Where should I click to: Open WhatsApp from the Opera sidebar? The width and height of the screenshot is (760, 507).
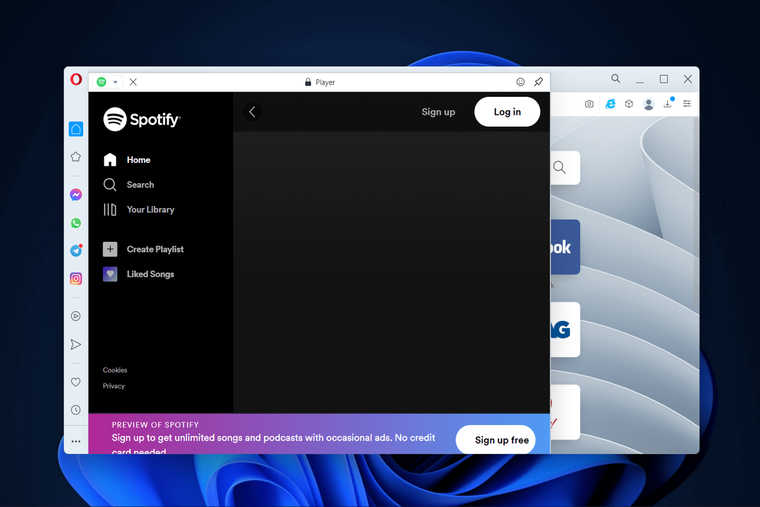pos(76,223)
